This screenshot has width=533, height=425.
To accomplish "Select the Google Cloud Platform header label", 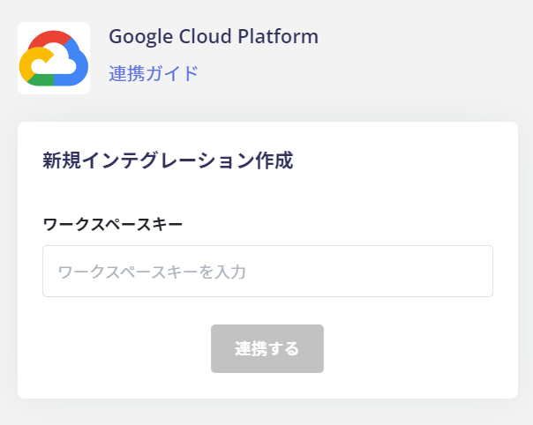I will tap(214, 36).
